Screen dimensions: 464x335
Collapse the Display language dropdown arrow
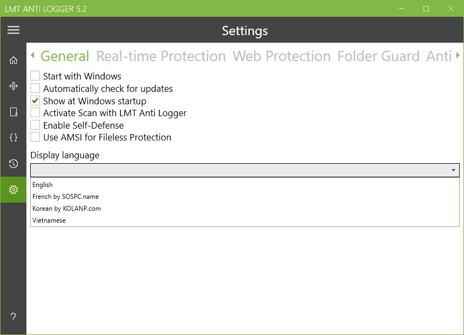coord(453,170)
